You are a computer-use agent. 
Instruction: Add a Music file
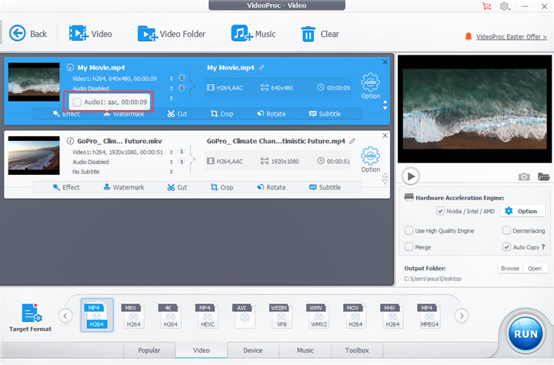(253, 34)
